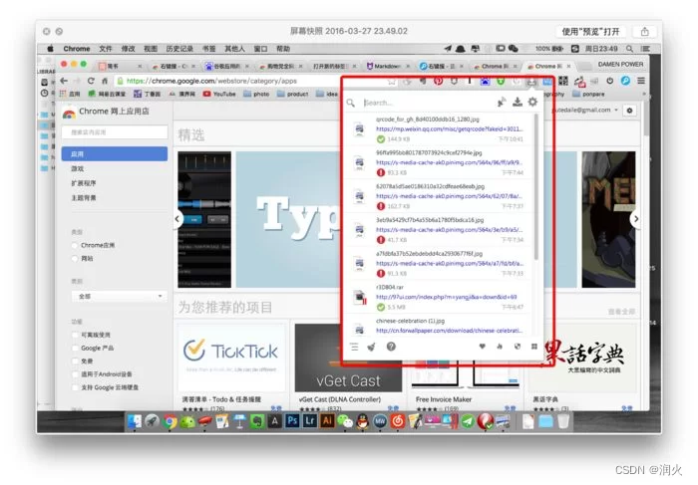Advance the featured carousel with the right arrow
698x485 pixels.
pos(635,219)
